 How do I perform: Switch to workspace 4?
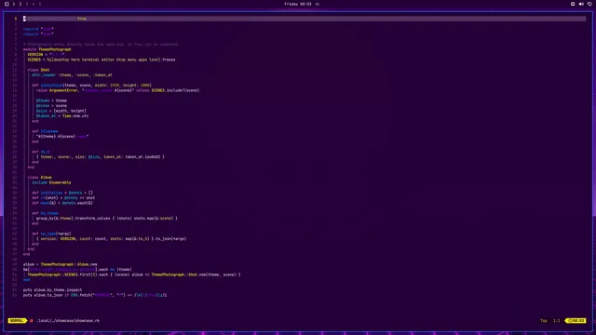pyautogui.click(x=34, y=4)
